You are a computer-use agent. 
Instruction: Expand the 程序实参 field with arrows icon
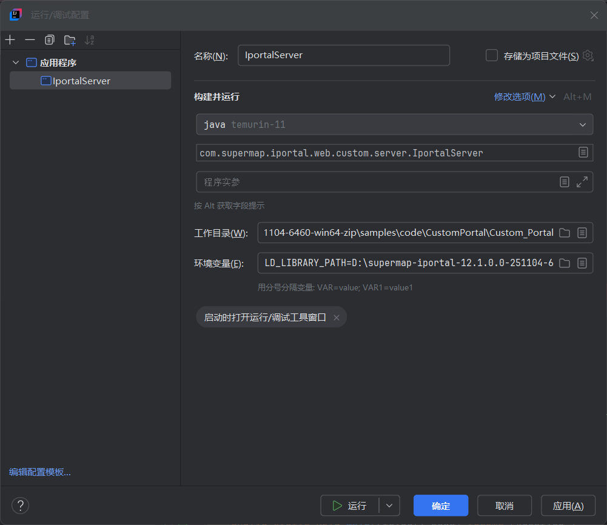pos(582,182)
